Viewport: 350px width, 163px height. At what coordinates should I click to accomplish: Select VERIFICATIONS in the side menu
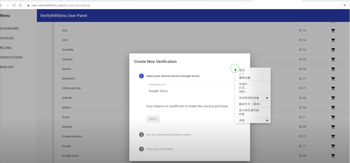[x=11, y=57]
